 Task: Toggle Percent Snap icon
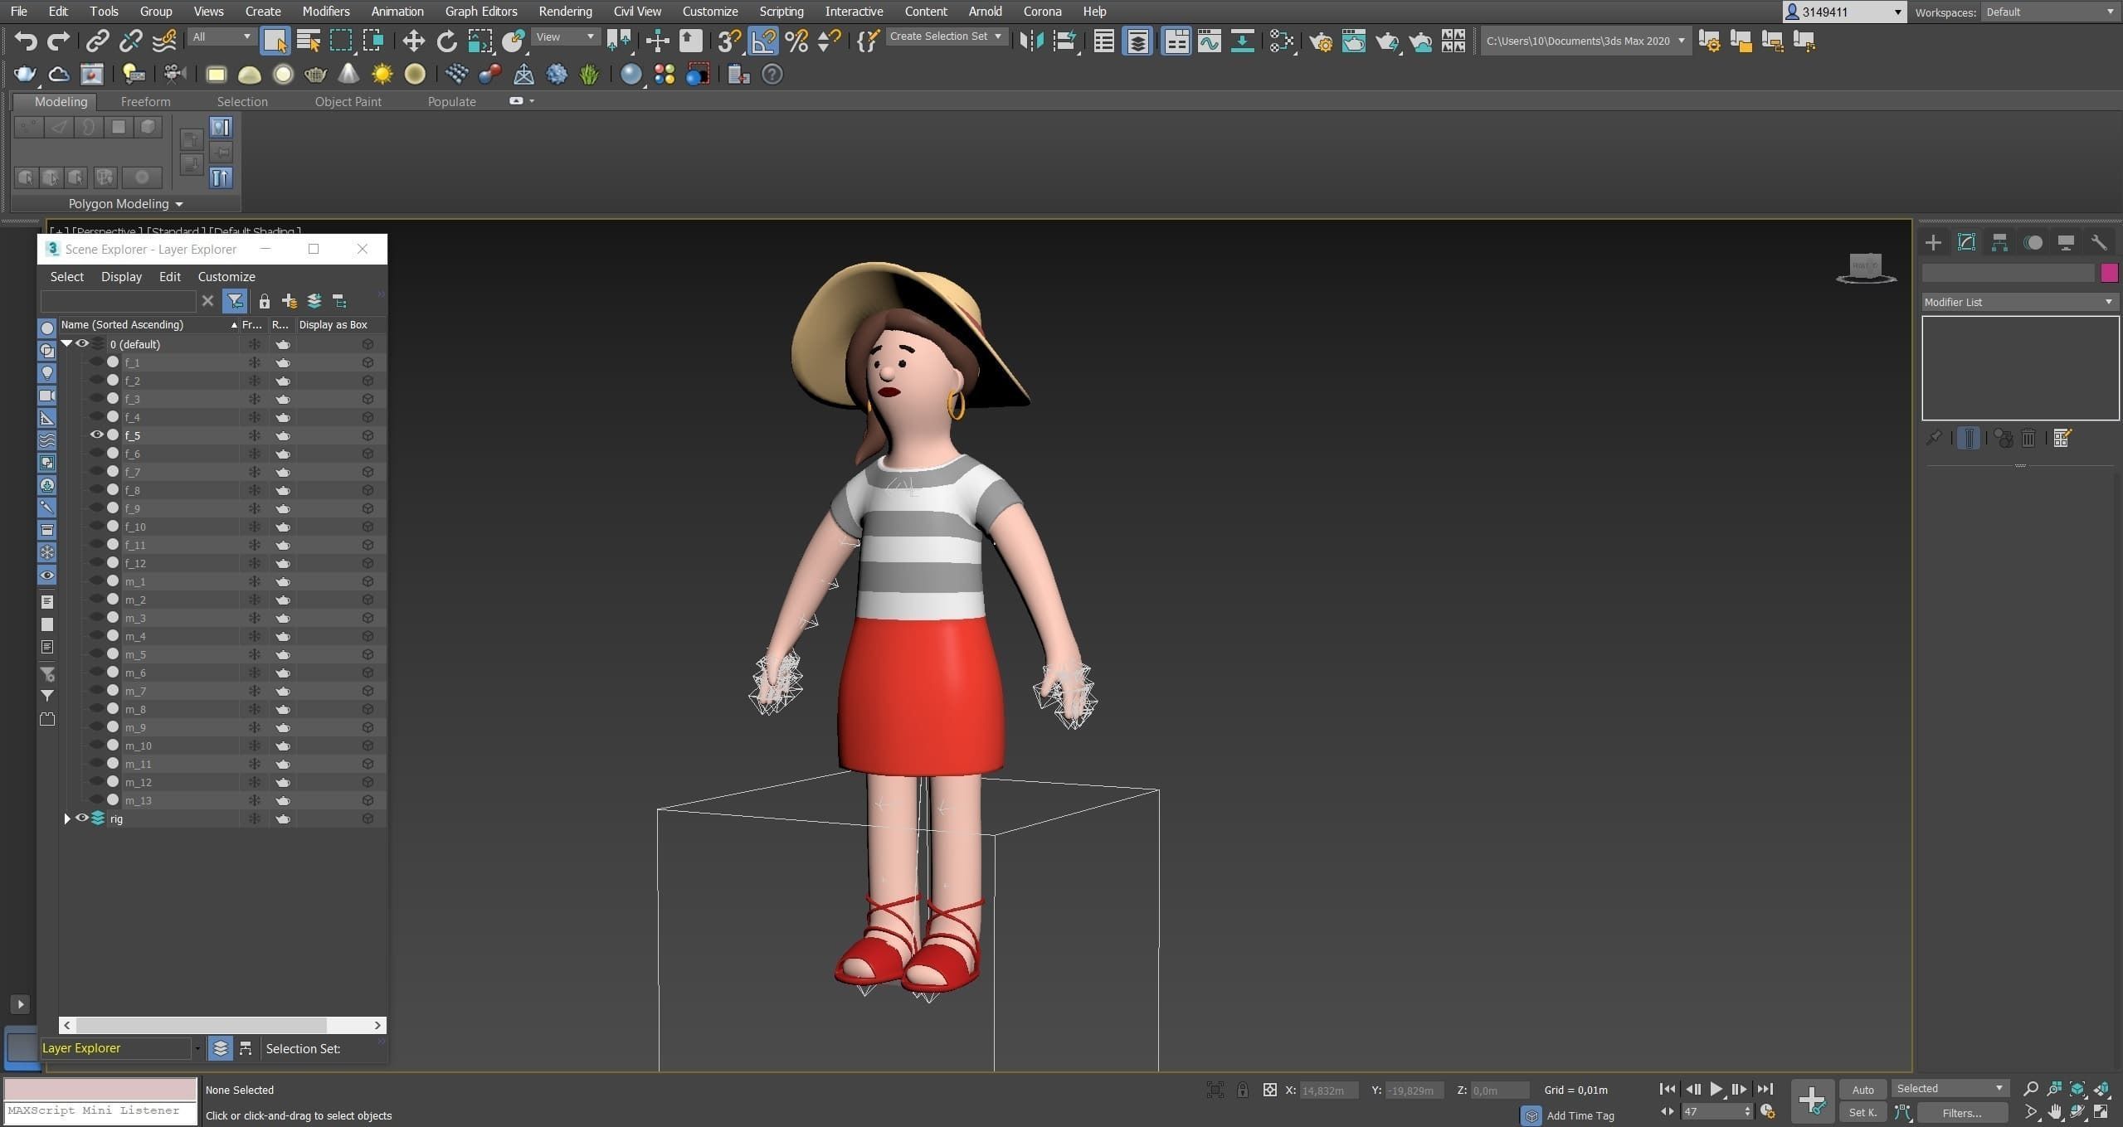(796, 41)
